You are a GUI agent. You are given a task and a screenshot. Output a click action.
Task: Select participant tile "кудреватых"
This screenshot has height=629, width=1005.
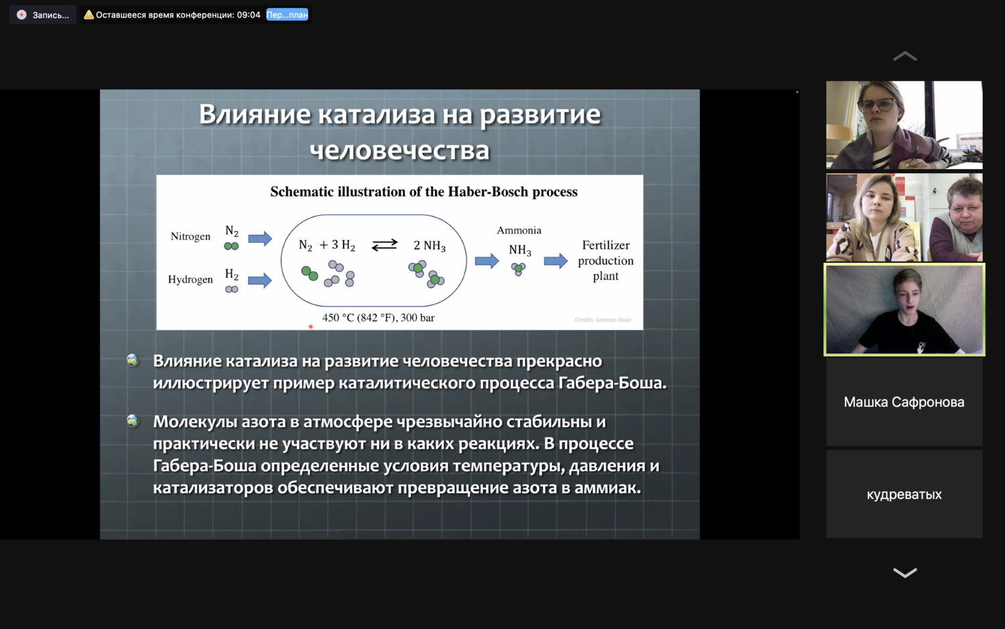[x=904, y=494]
